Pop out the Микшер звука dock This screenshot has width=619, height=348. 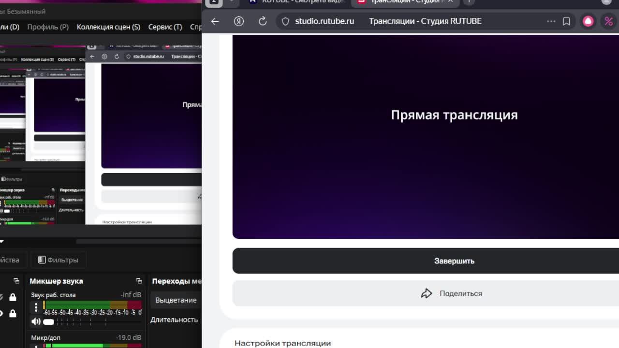tap(139, 281)
